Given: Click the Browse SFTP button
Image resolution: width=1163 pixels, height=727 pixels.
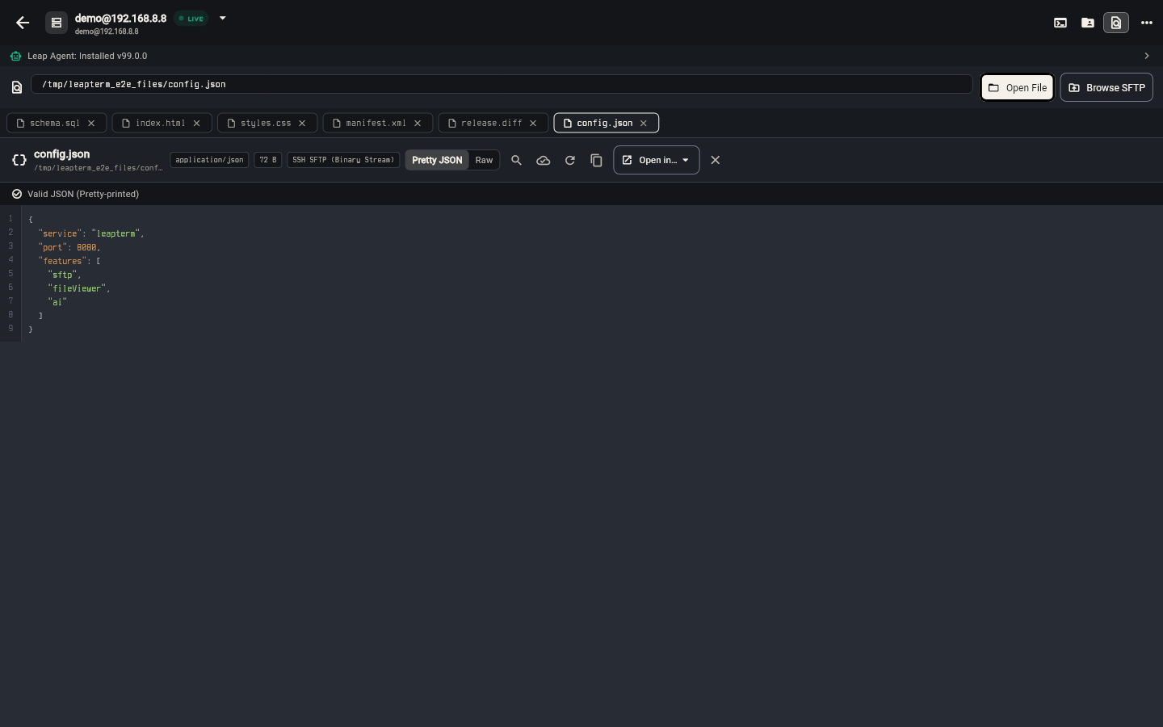Looking at the screenshot, I should pos(1106,87).
